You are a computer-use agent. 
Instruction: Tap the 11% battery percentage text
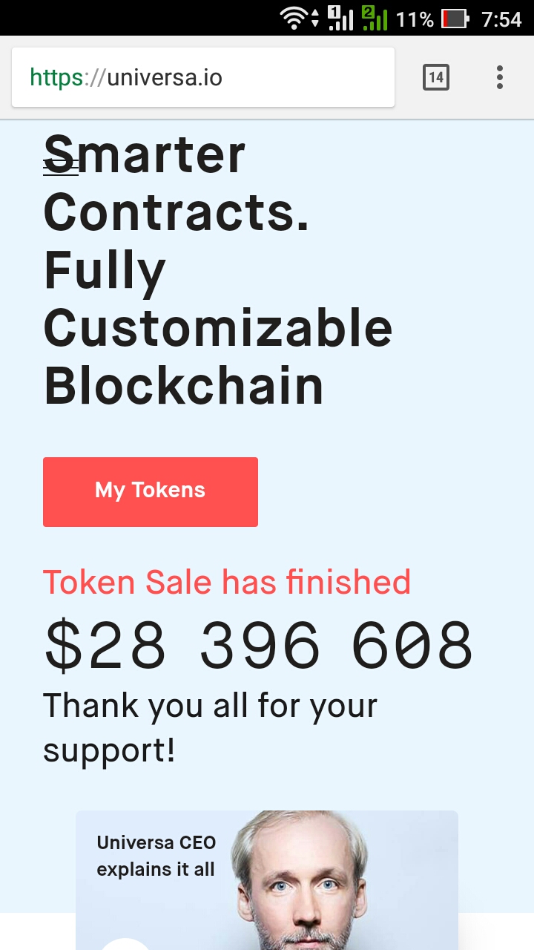(x=415, y=19)
